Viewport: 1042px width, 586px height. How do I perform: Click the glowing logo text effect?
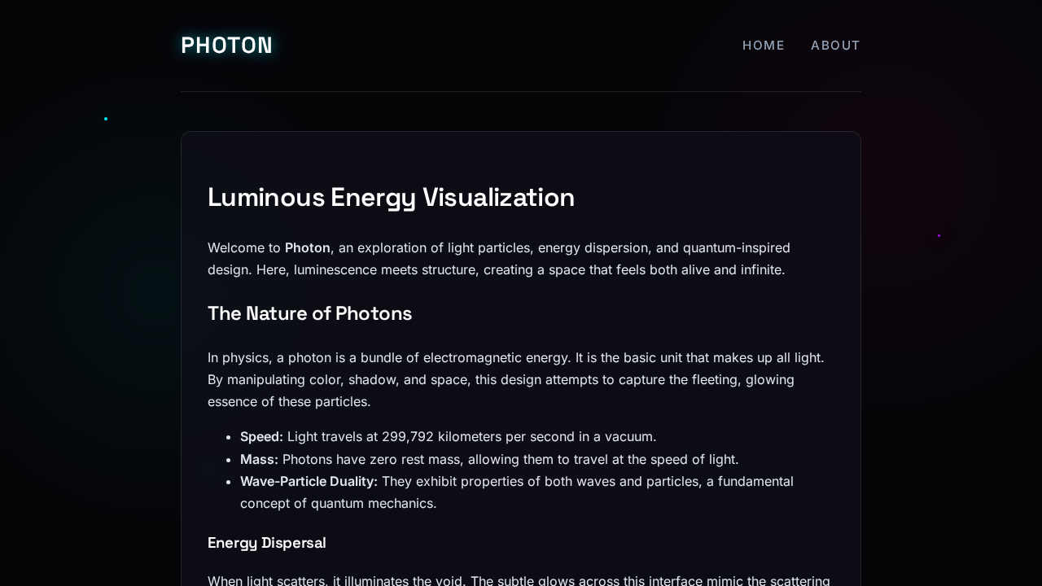226,45
